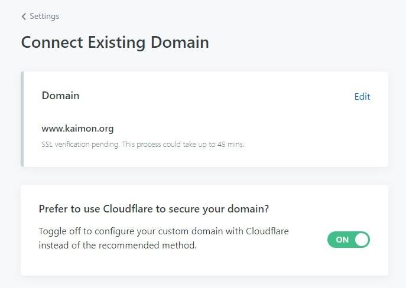This screenshot has height=288, width=406.
Task: Click the 'instead of the recommended method' text
Action: click(x=117, y=245)
